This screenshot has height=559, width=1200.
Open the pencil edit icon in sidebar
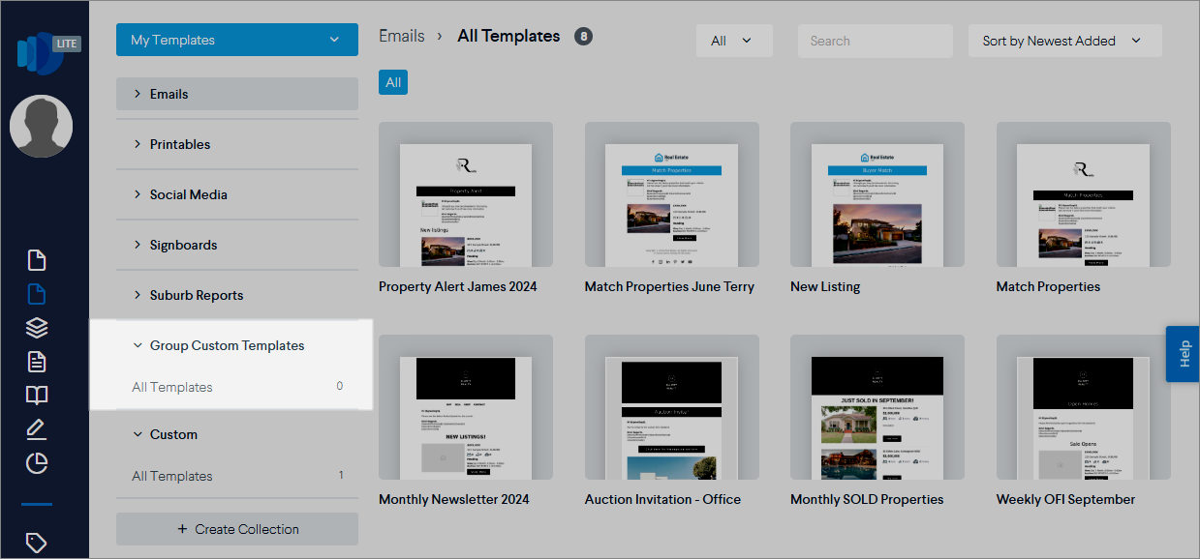click(37, 429)
